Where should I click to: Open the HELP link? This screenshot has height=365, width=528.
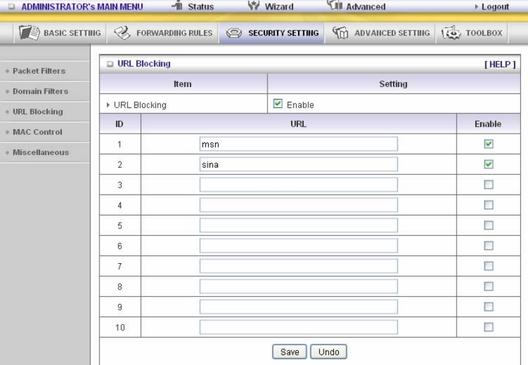click(x=500, y=64)
